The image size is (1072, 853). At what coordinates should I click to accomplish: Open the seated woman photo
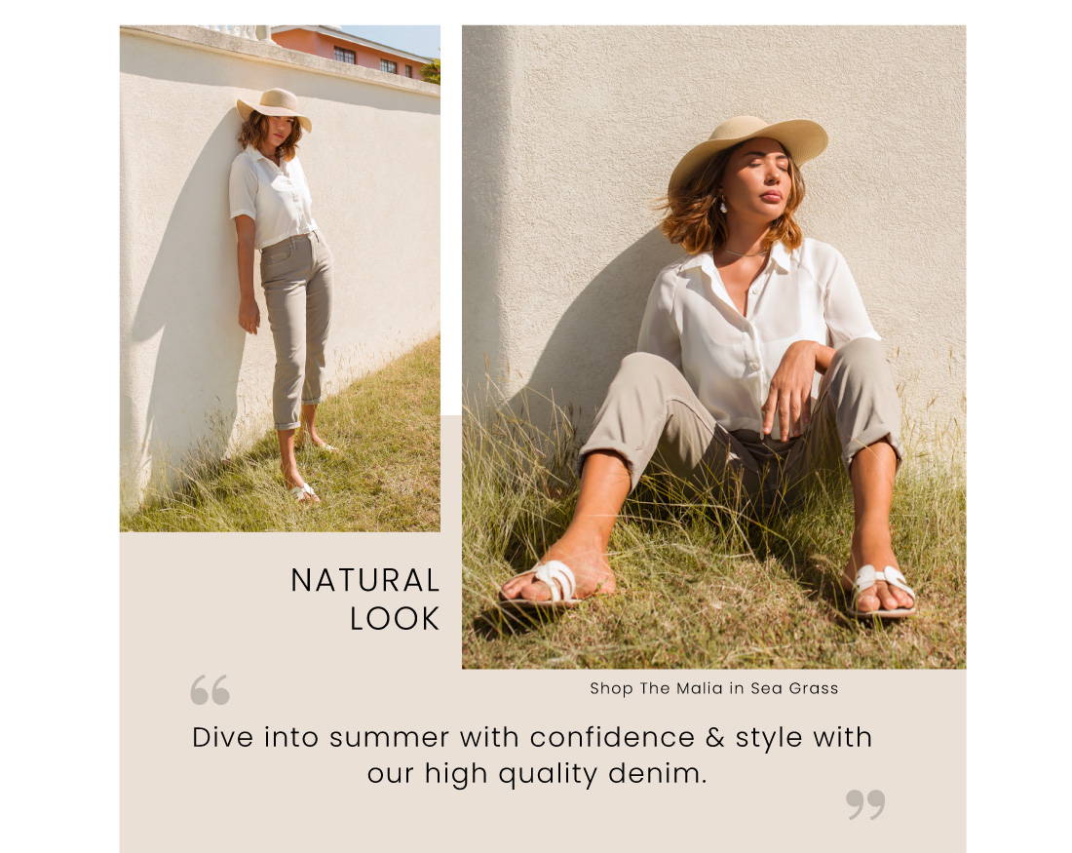click(x=713, y=347)
